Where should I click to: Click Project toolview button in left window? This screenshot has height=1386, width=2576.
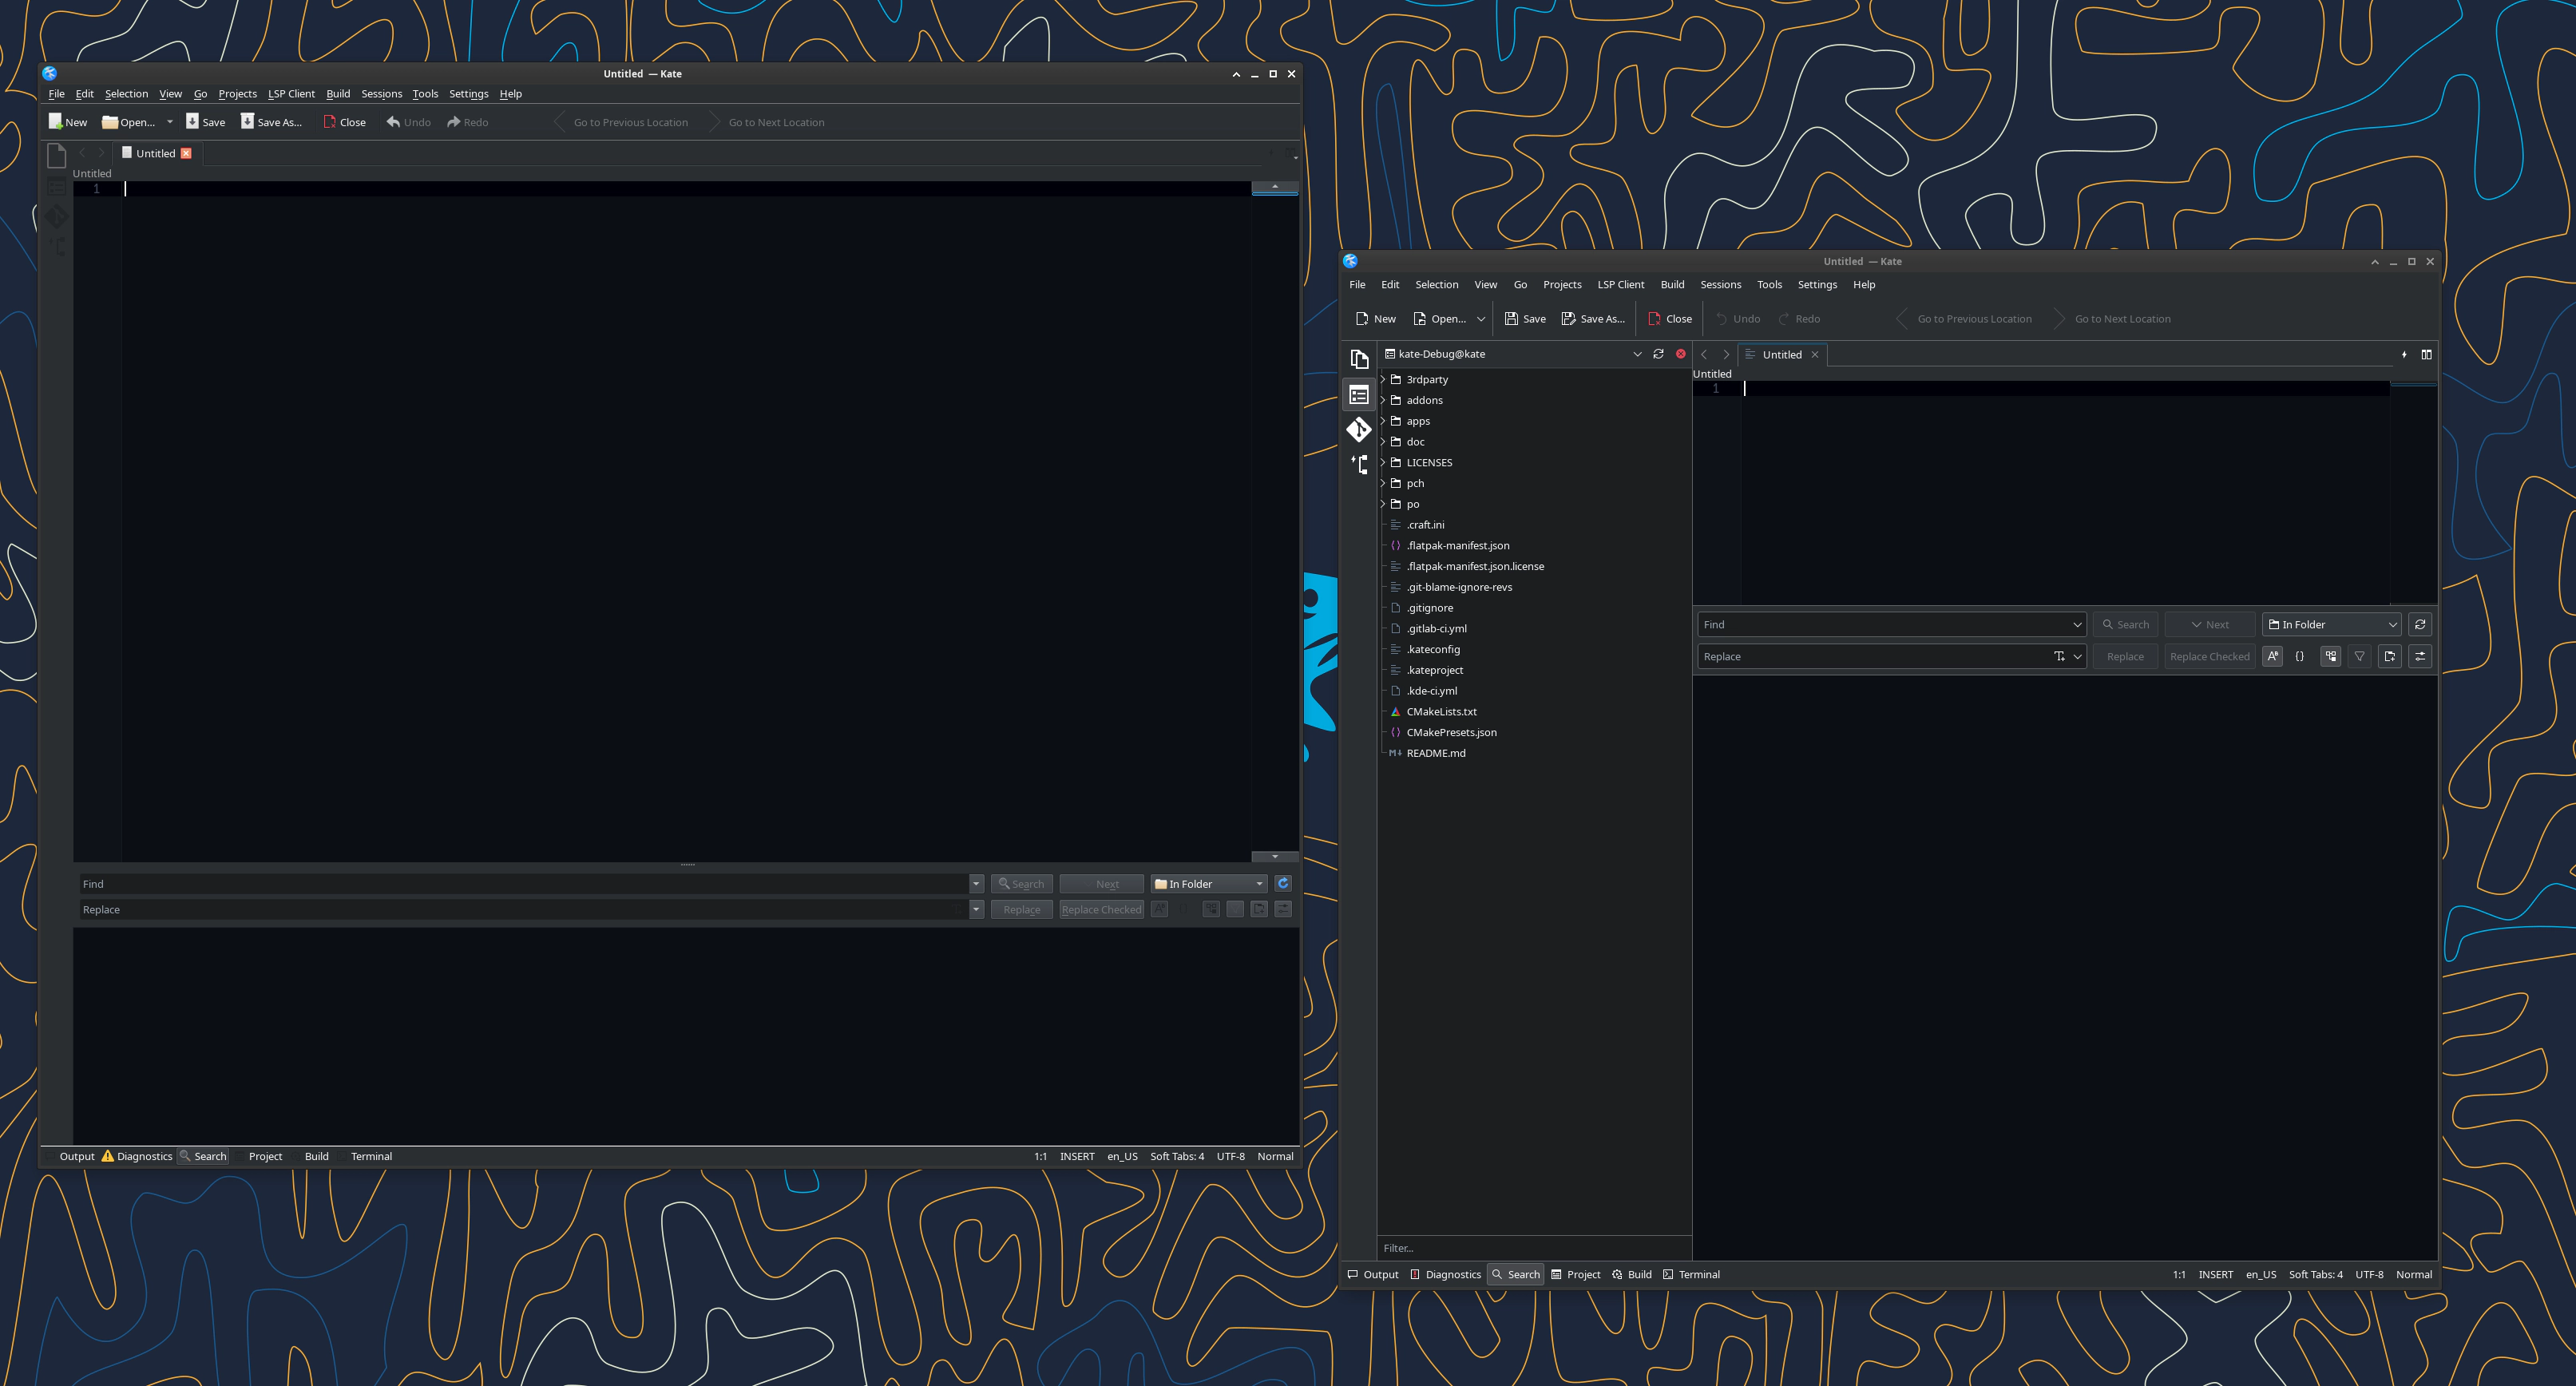pyautogui.click(x=259, y=1156)
